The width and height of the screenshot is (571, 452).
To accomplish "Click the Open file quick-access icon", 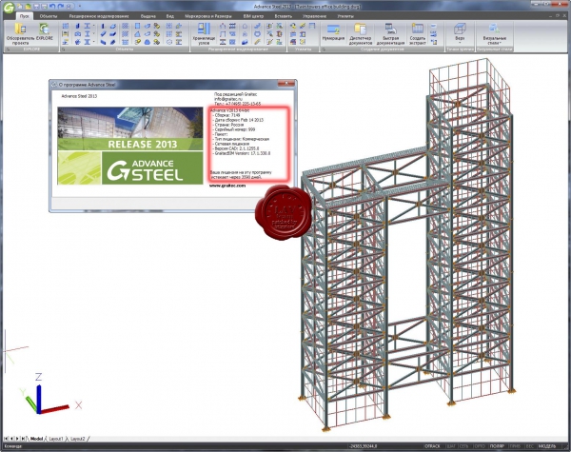I will 28,7.
